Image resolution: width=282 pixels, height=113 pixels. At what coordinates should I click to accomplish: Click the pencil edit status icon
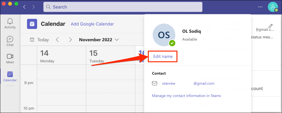[x=270, y=26]
